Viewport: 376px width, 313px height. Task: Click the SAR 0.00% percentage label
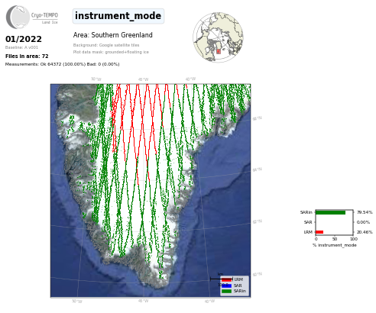point(363,222)
